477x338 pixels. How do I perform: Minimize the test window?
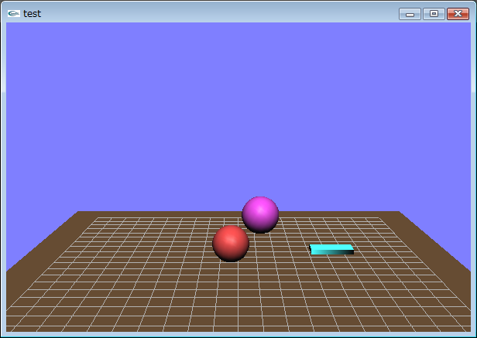410,14
